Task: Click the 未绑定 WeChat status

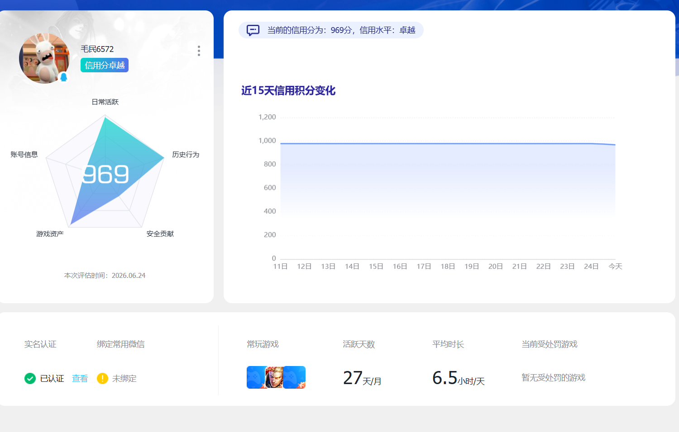Action: [x=124, y=378]
